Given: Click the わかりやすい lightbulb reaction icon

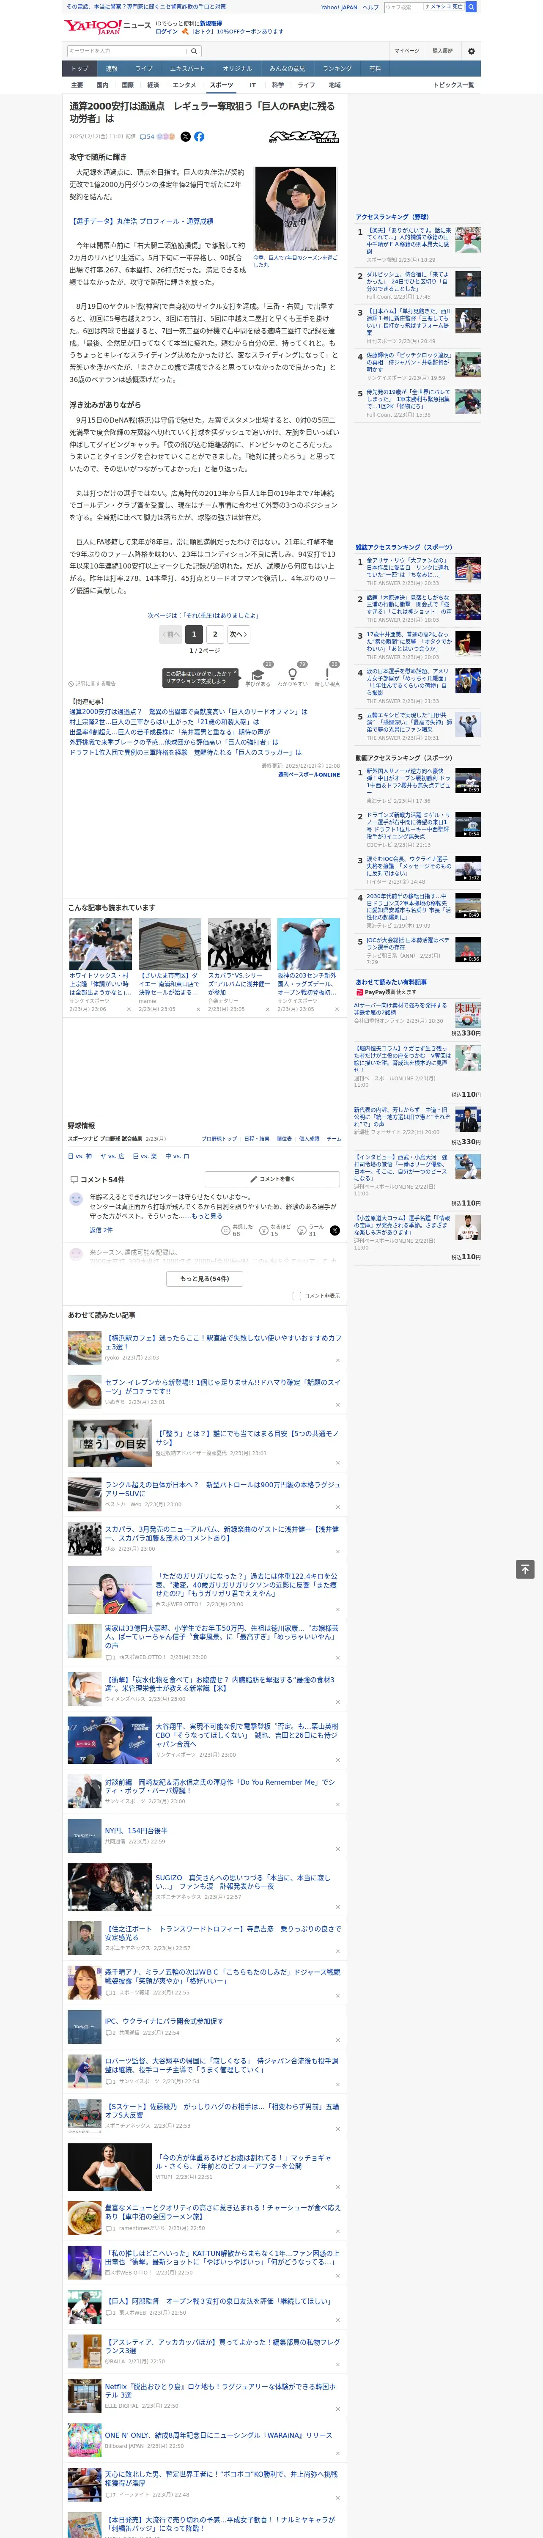Looking at the screenshot, I should (293, 675).
